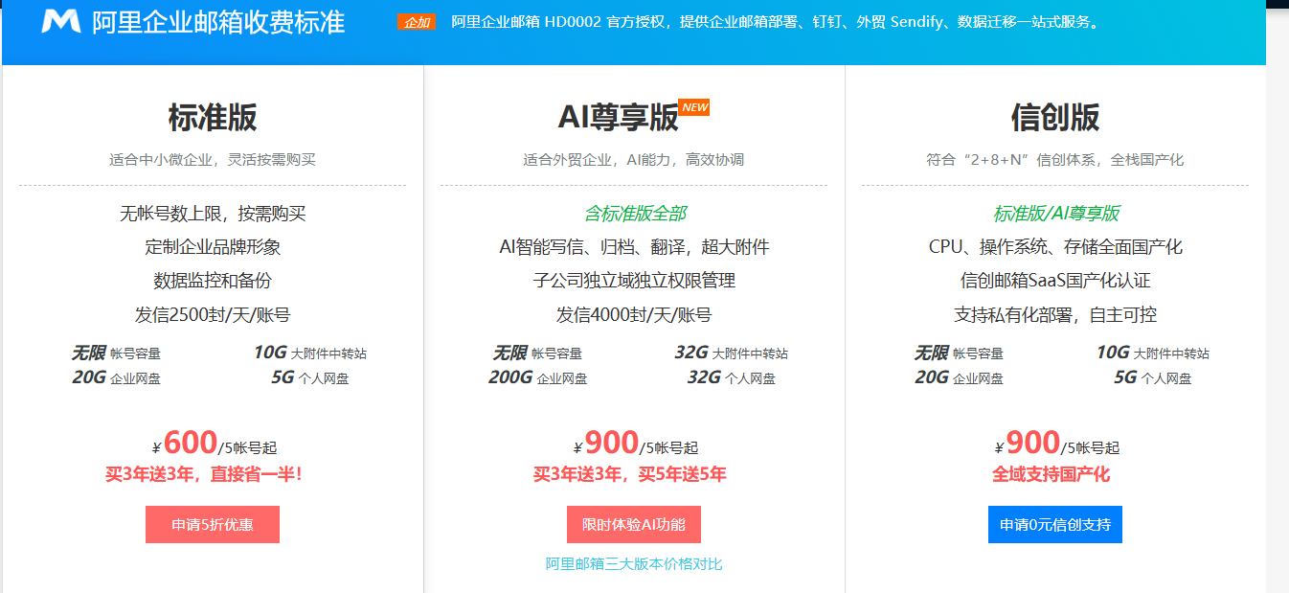Select the 信创版 plan heading
This screenshot has height=593, width=1289.
click(x=1055, y=118)
